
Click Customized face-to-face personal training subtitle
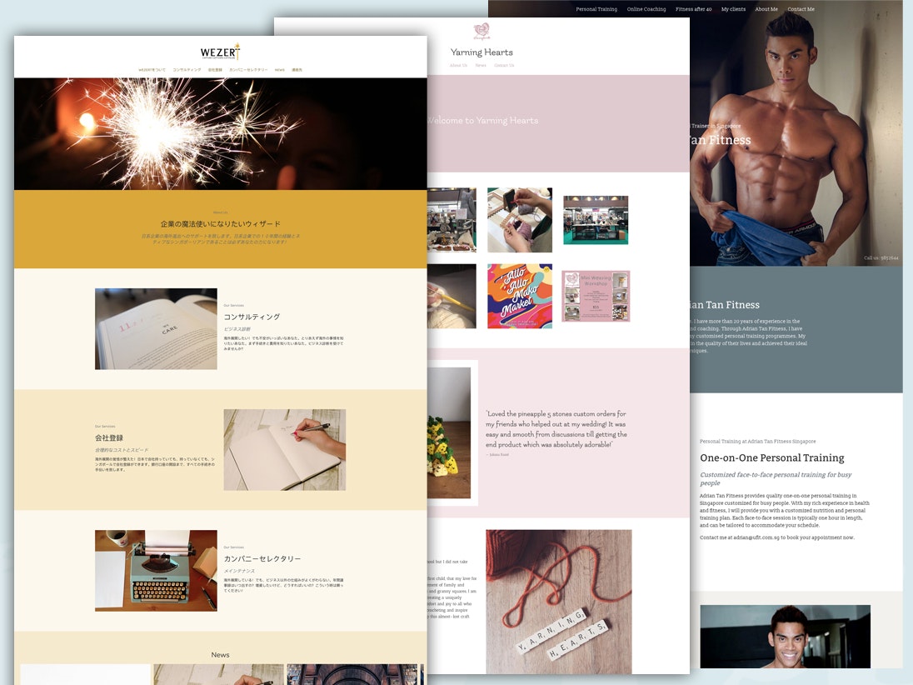pos(776,478)
